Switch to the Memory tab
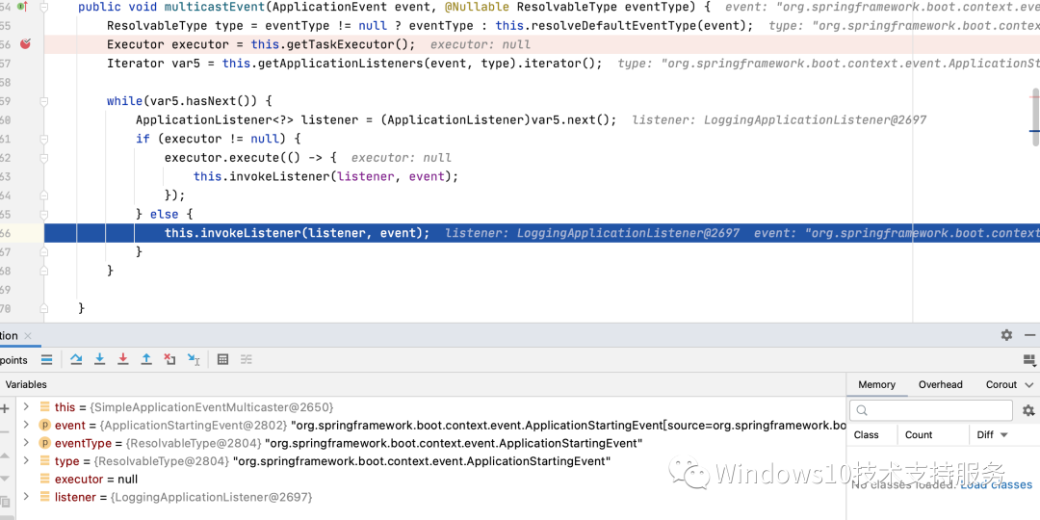This screenshot has width=1040, height=520. (x=876, y=384)
